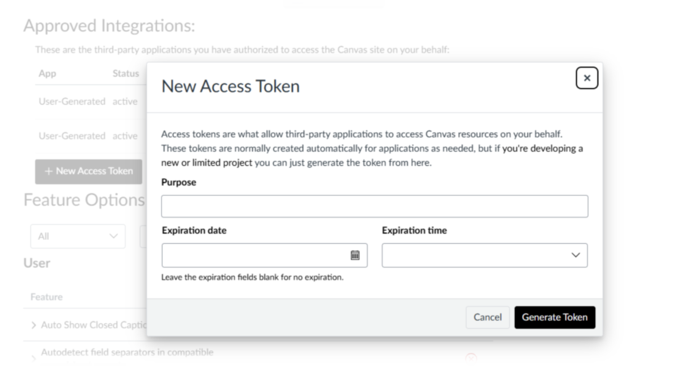Screen dimensions: 690x366
Task: Click the Expiration date label
Action: (x=194, y=230)
